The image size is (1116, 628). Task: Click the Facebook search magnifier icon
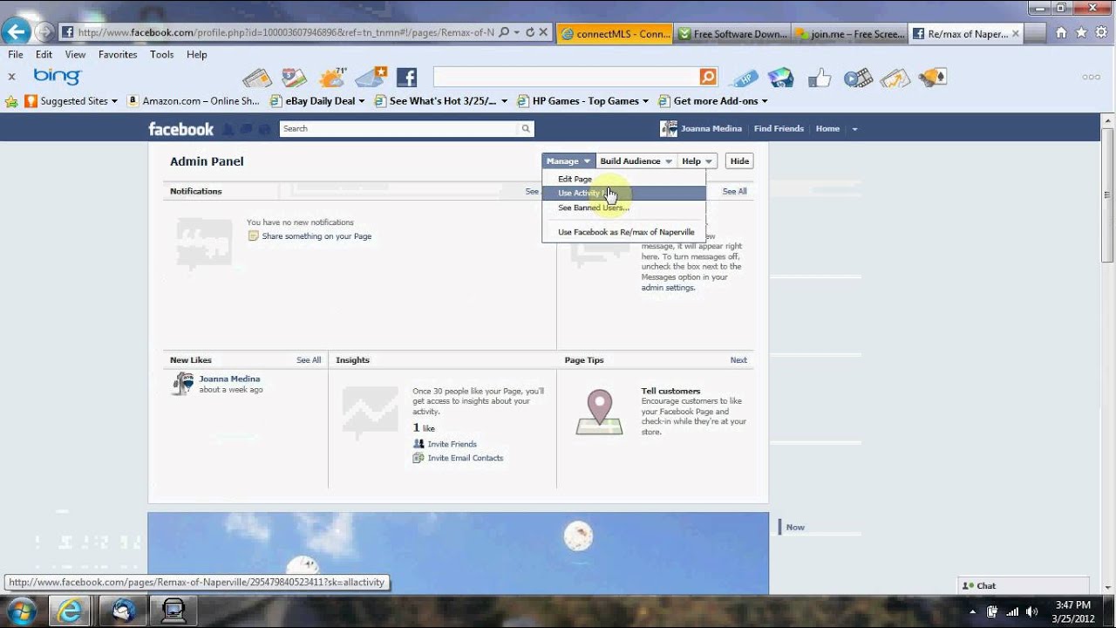(x=526, y=128)
